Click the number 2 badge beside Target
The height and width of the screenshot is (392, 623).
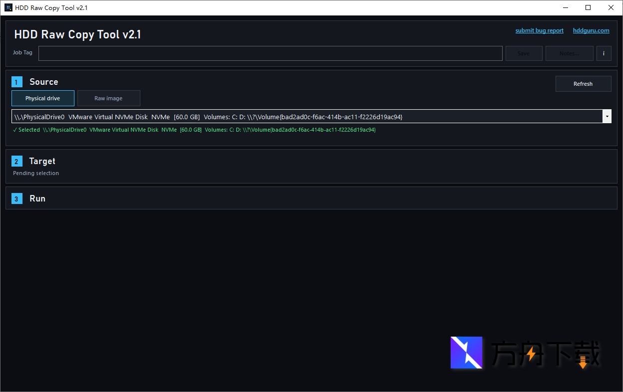(x=17, y=162)
